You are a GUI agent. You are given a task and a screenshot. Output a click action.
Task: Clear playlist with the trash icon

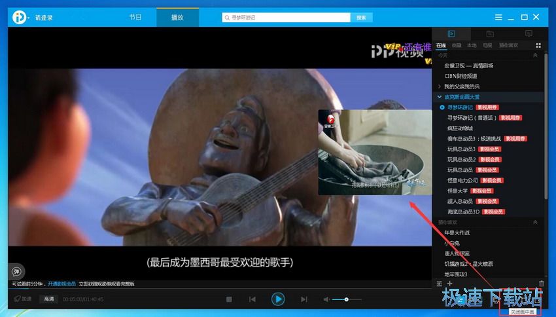pos(542,284)
